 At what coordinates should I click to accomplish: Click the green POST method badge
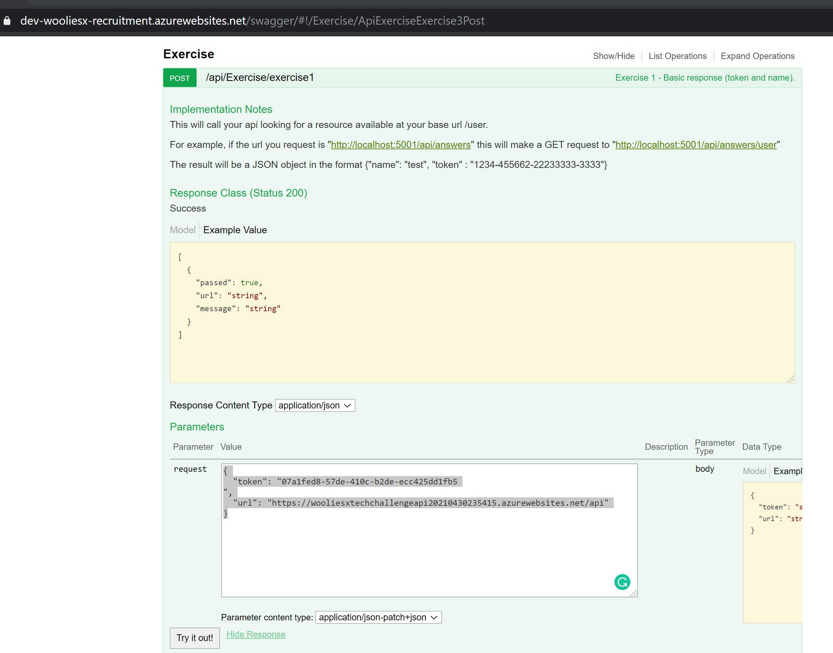point(180,78)
